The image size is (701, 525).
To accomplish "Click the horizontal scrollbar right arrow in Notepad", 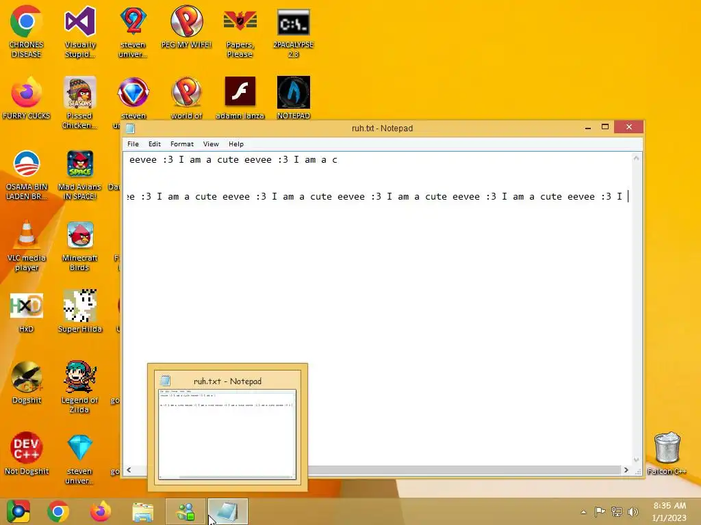I will click(626, 470).
